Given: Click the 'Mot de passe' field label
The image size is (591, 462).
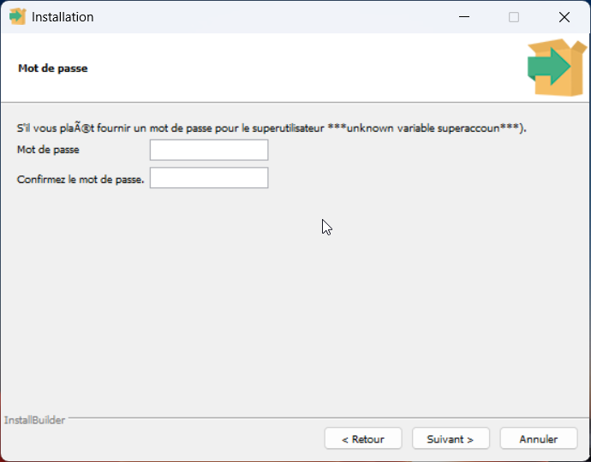Looking at the screenshot, I should pyautogui.click(x=48, y=150).
